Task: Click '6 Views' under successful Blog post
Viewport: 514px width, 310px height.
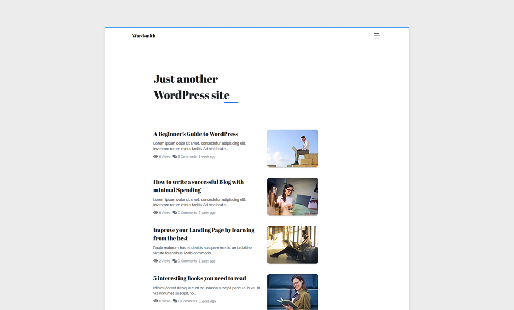Action: click(x=165, y=213)
